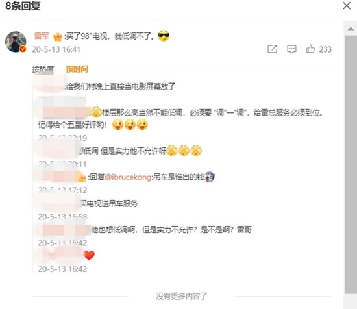Click the crown badge in the ibrucekong reply
The width and height of the screenshot is (357, 309).
82,178
